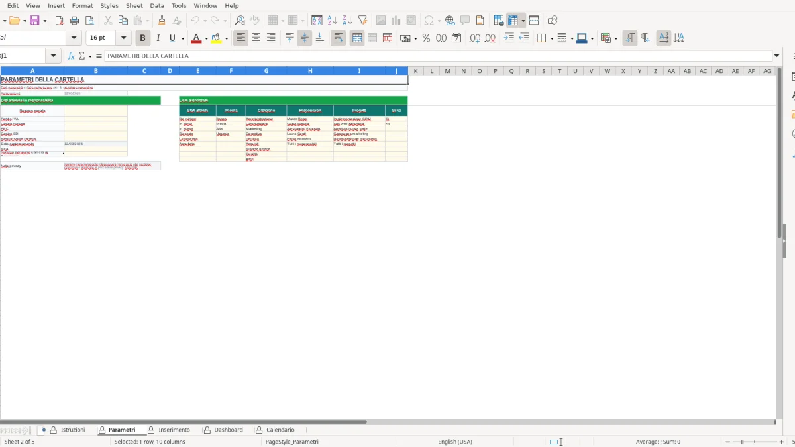Delete decimal place
The height and width of the screenshot is (447, 795).
tap(490, 38)
